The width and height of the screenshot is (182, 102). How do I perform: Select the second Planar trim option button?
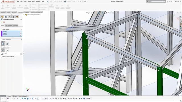click(7, 50)
